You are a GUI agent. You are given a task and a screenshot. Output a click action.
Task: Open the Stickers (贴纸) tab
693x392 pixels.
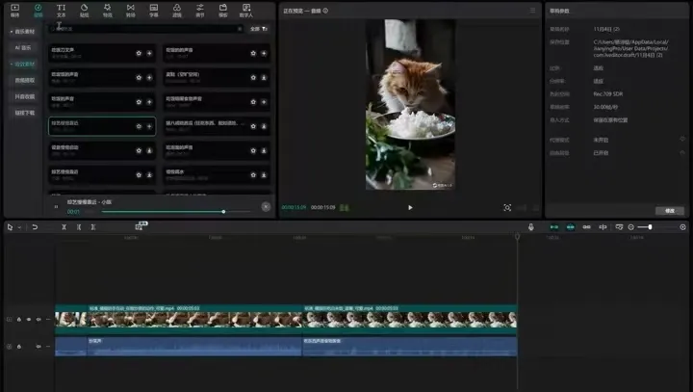tap(84, 11)
